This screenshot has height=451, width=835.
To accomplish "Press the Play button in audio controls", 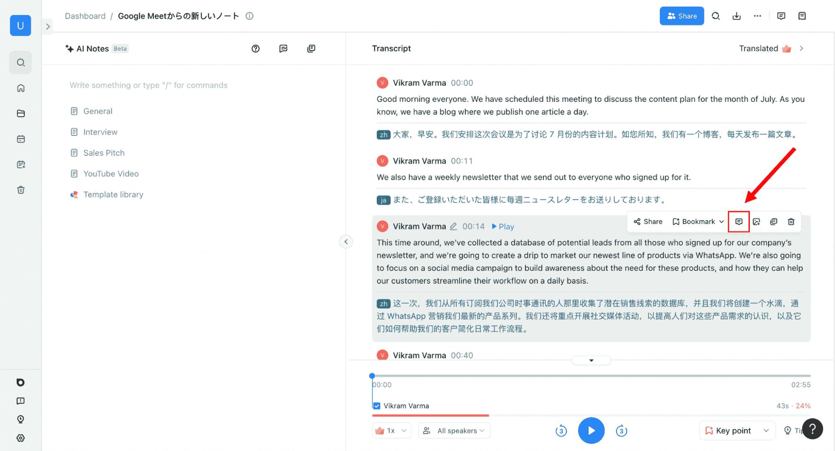I will point(591,430).
